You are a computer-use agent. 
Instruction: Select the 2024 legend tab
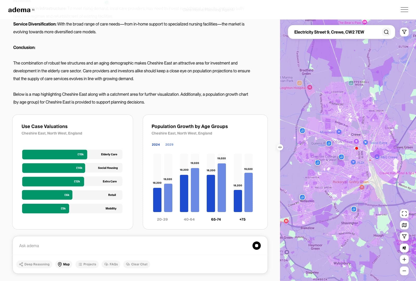[156, 145]
